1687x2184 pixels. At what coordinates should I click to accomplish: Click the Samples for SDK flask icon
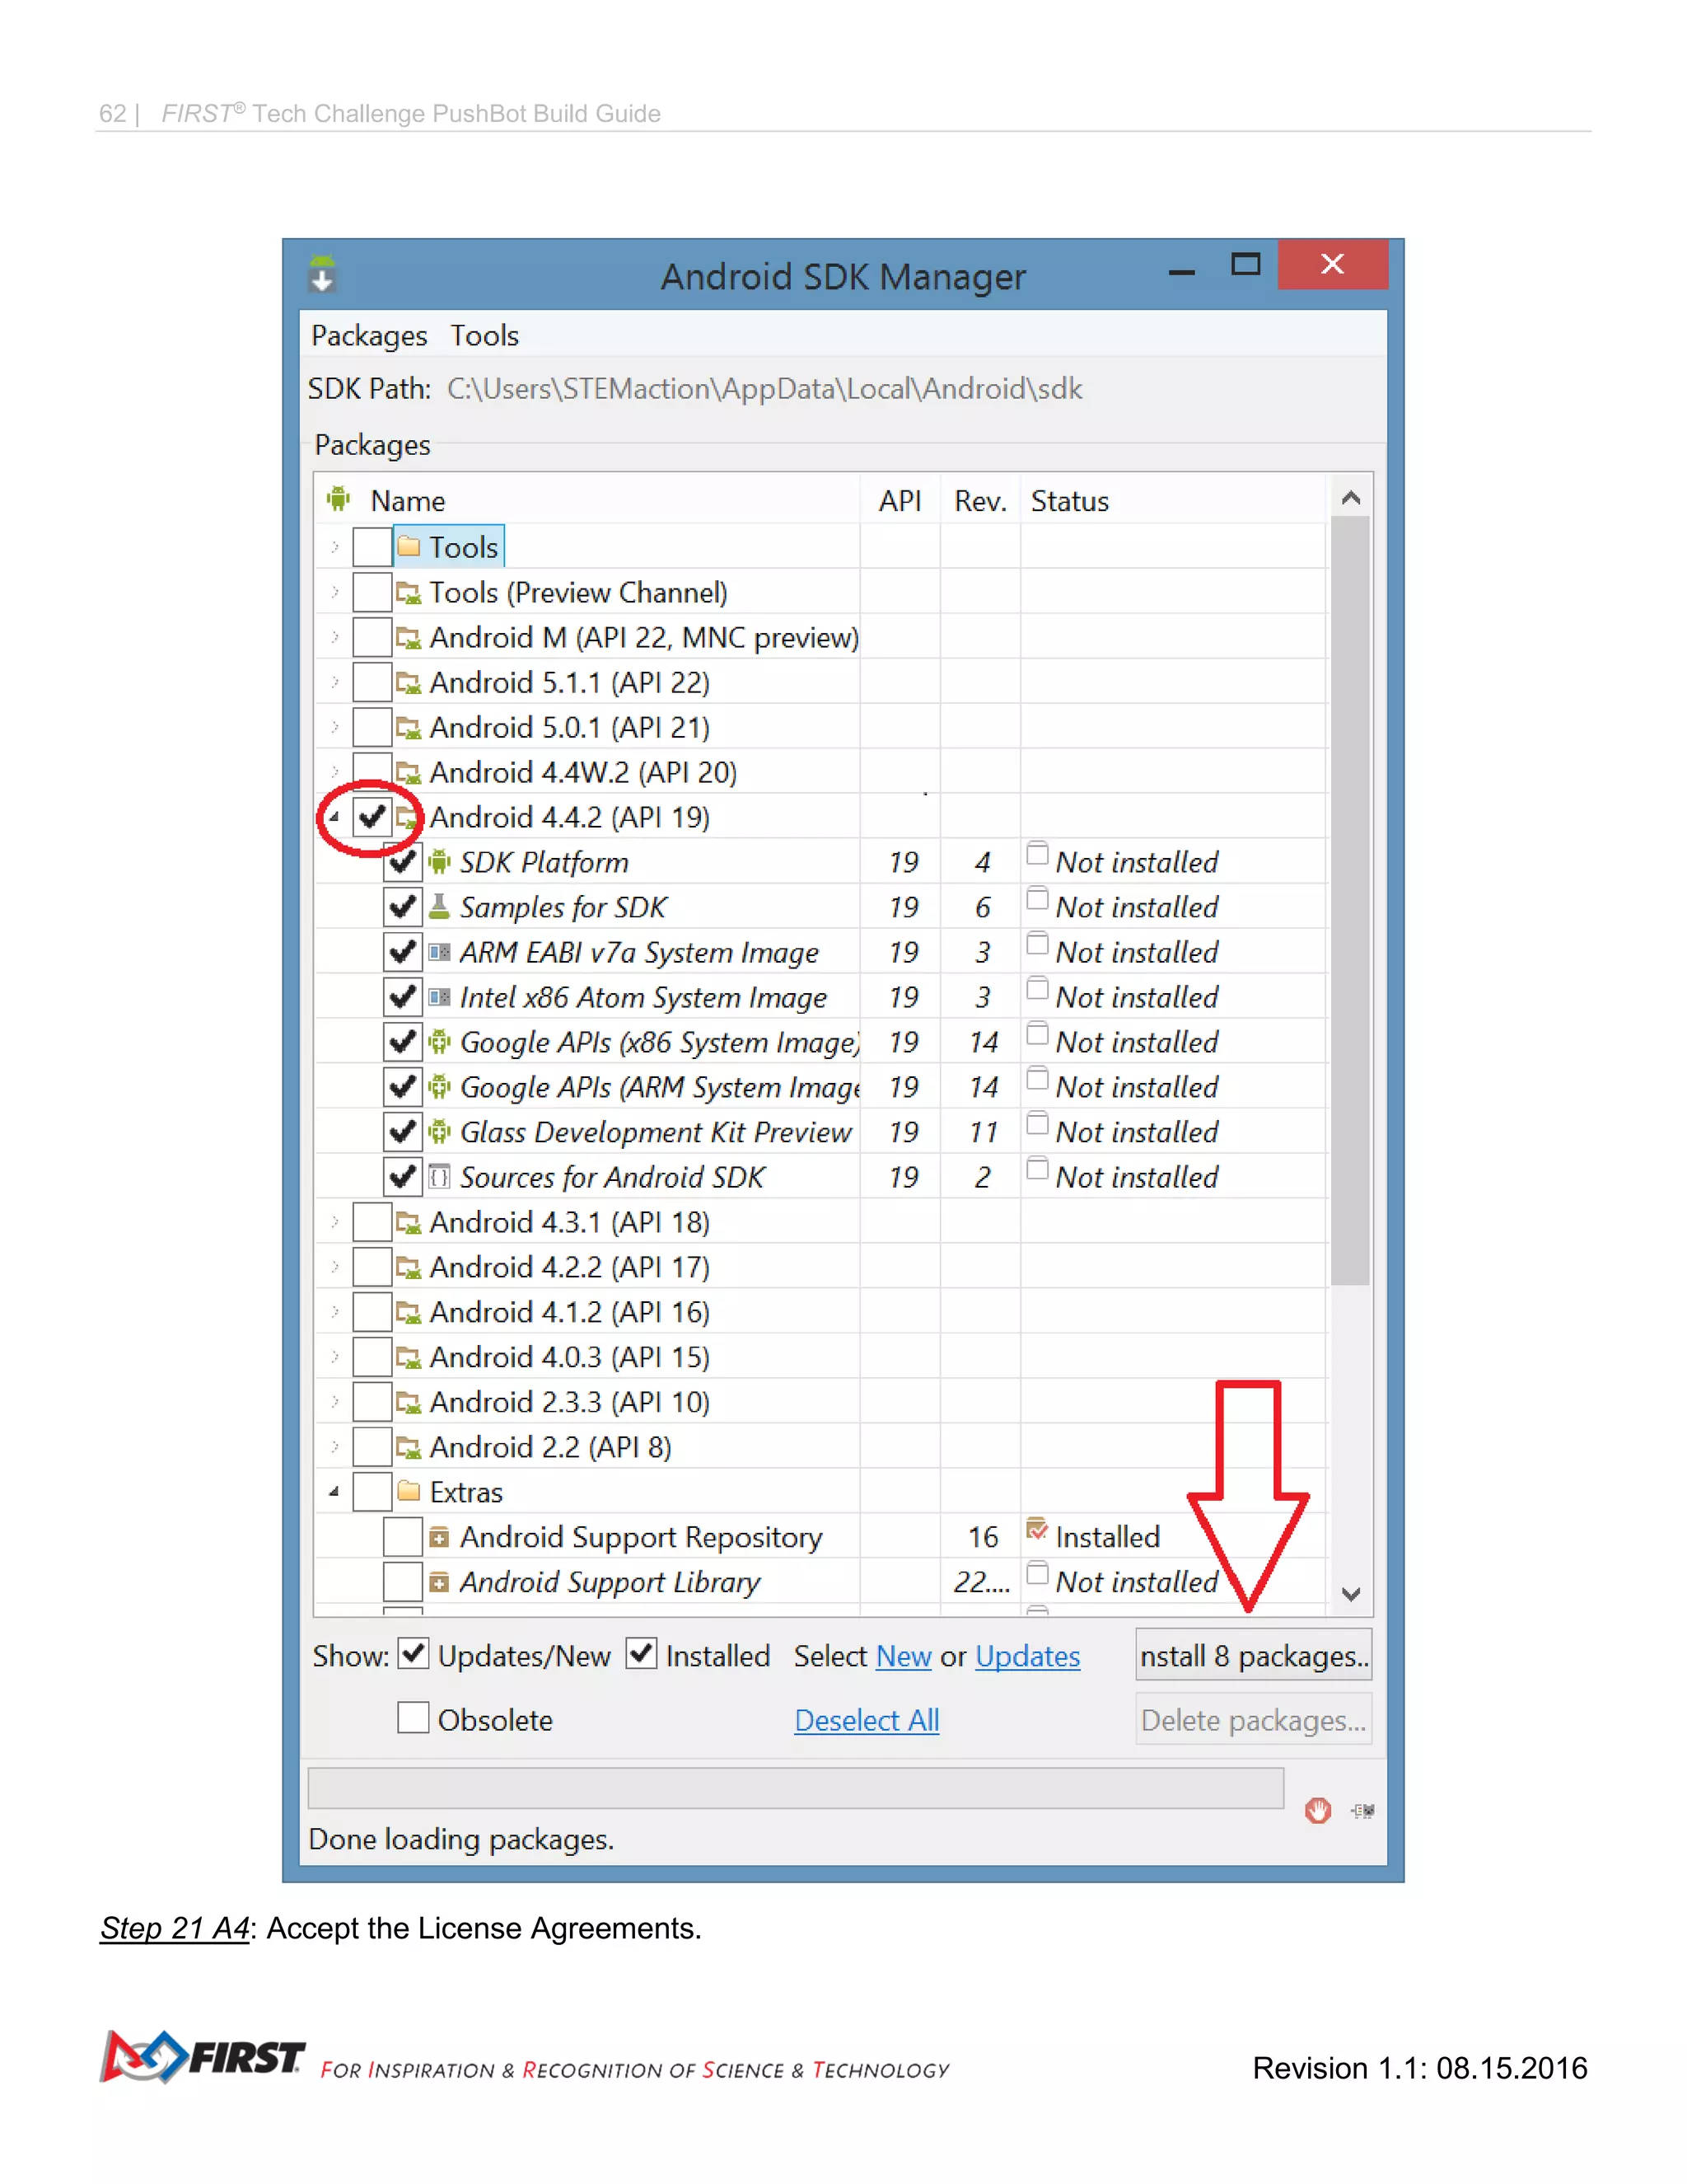(x=440, y=907)
